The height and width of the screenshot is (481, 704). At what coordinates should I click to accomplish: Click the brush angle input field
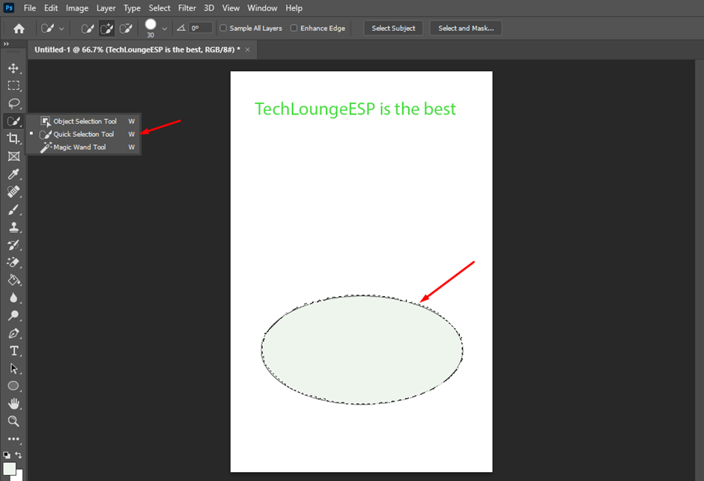tap(200, 28)
